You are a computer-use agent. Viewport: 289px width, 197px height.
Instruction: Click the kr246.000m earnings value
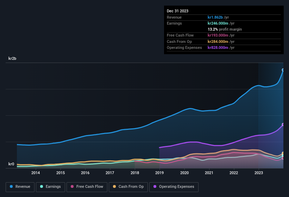tap(218, 23)
